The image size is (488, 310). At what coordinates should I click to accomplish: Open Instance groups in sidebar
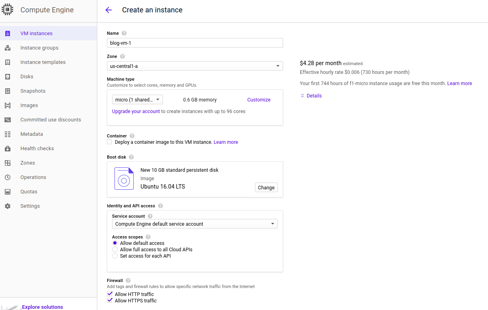point(48,48)
